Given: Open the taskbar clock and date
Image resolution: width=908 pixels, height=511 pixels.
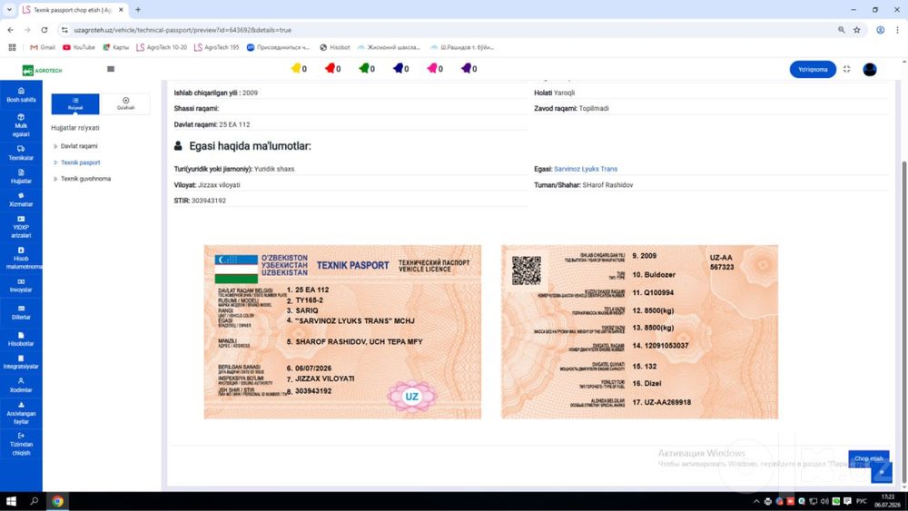Looking at the screenshot, I should (x=886, y=501).
